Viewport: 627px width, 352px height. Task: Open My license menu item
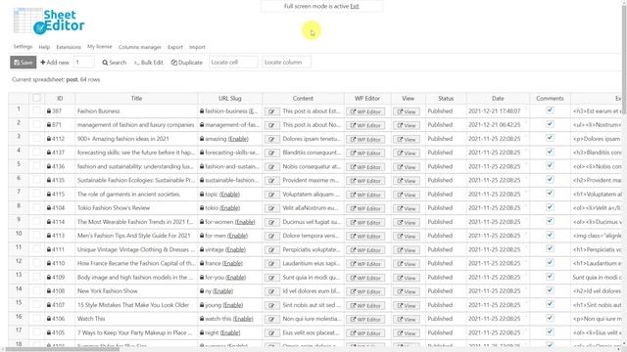[x=100, y=47]
